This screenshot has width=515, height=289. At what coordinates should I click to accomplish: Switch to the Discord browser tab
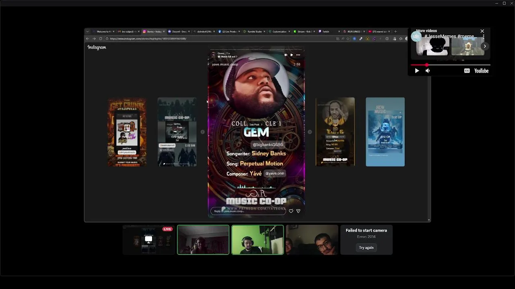pos(179,31)
